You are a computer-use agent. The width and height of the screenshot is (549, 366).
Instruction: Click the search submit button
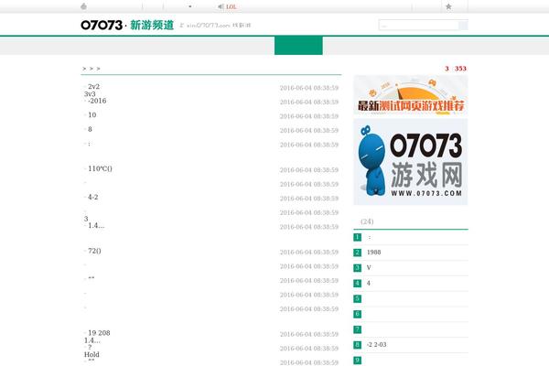(x=463, y=26)
